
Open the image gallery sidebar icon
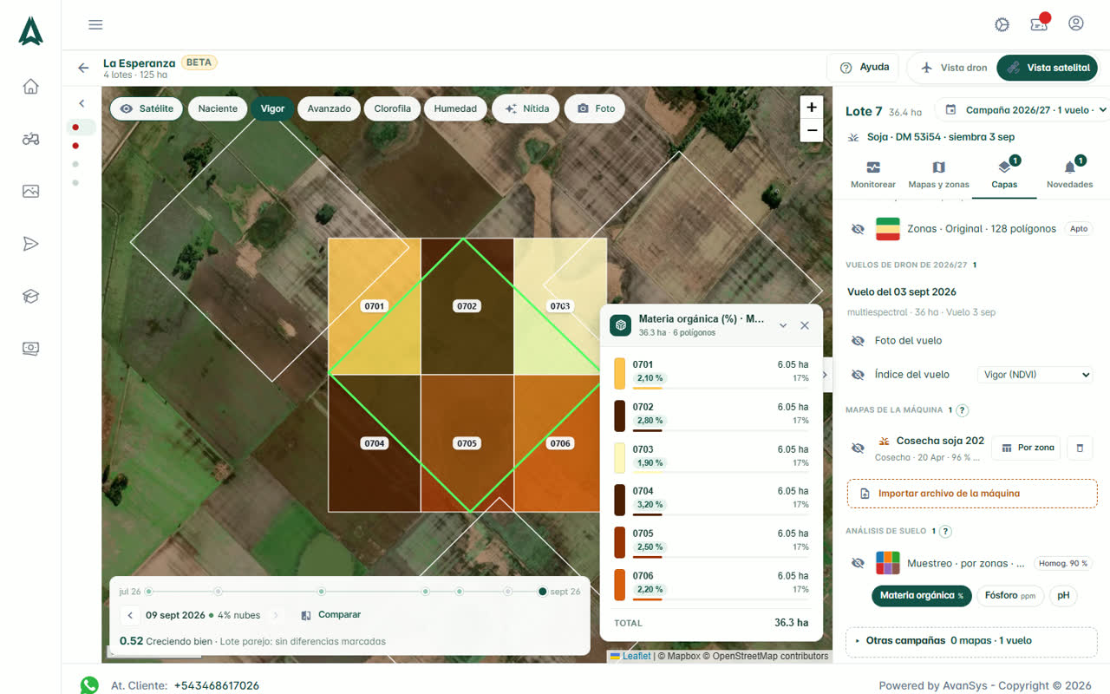pyautogui.click(x=31, y=191)
